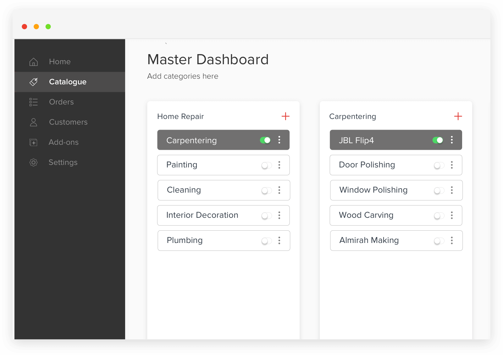
Task: Open Settings label in sidebar
Action: pos(63,162)
